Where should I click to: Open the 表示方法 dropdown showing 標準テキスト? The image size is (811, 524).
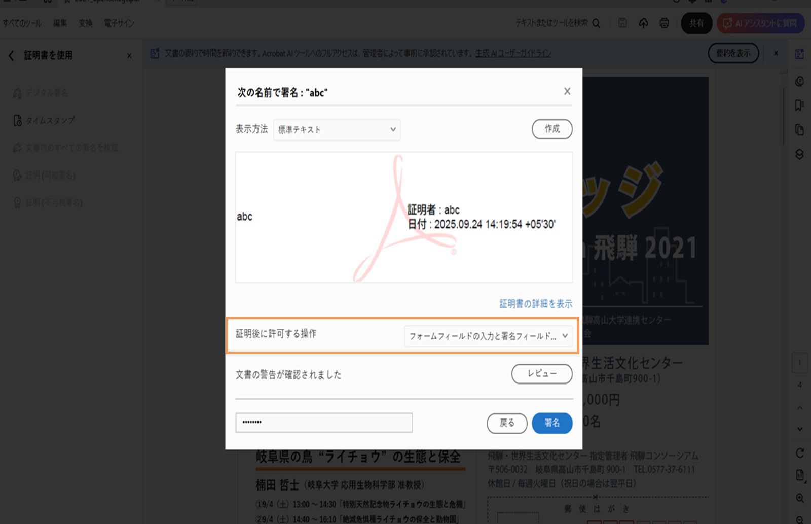coord(336,130)
